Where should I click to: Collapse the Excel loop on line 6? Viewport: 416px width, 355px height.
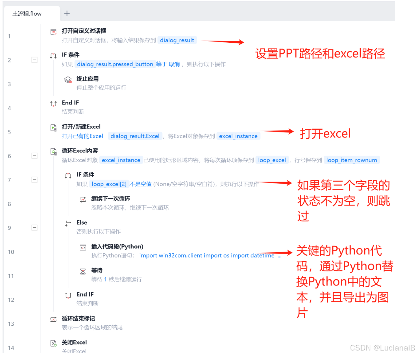(x=34, y=156)
